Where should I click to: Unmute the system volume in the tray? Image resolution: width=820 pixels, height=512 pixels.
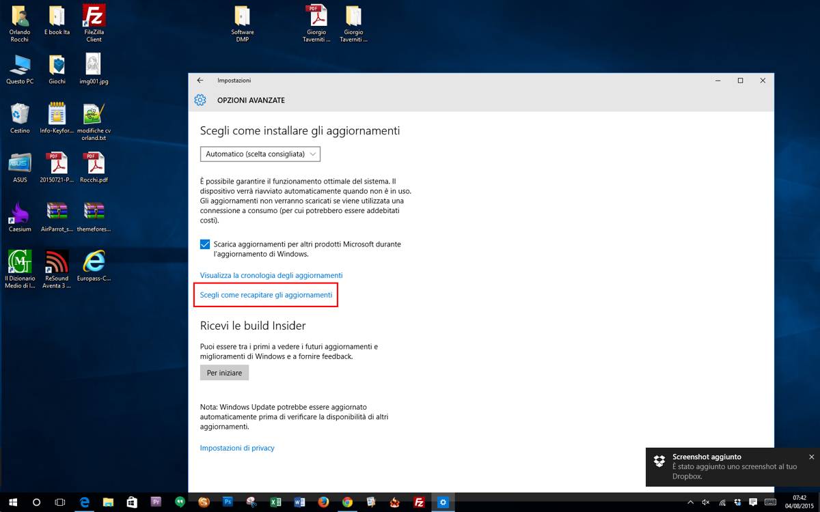pos(705,503)
